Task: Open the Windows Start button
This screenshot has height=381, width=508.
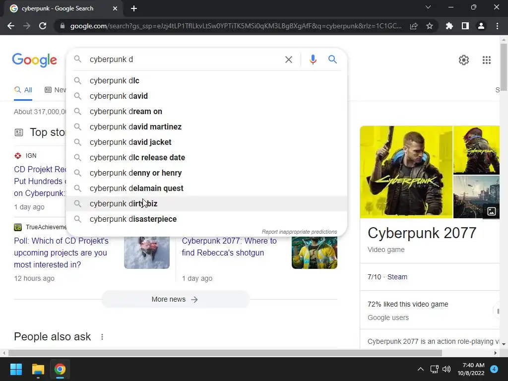Action: pyautogui.click(x=16, y=369)
